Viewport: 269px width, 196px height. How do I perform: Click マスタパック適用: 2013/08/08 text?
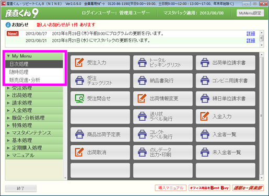click(x=193, y=13)
